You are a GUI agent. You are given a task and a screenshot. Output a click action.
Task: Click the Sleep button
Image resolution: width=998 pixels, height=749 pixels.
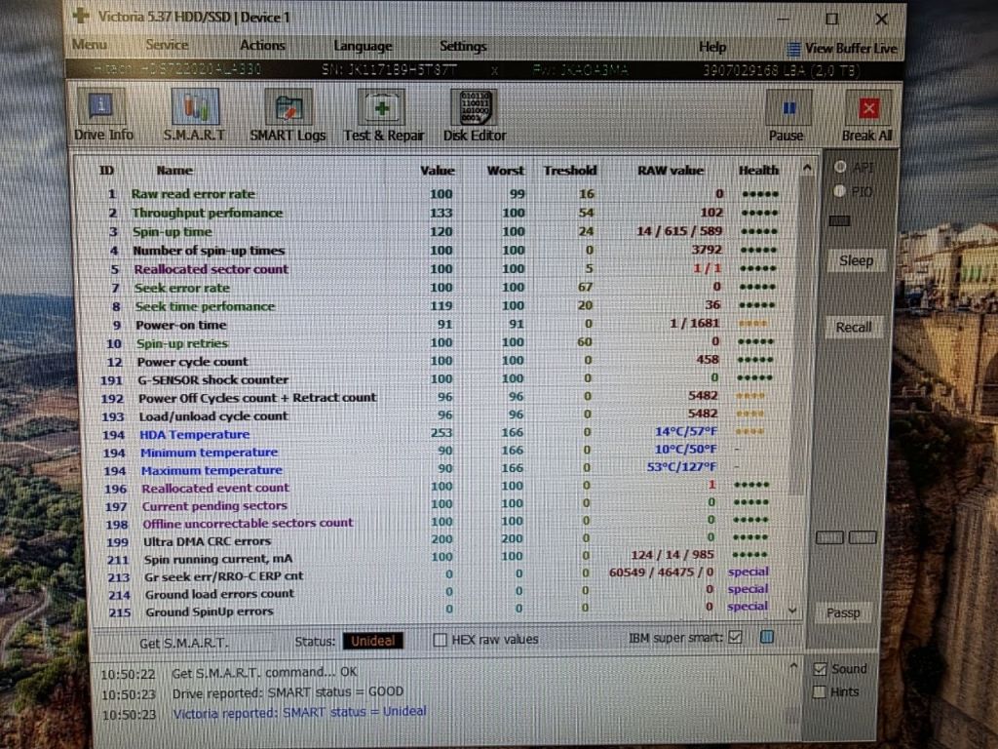coord(856,260)
